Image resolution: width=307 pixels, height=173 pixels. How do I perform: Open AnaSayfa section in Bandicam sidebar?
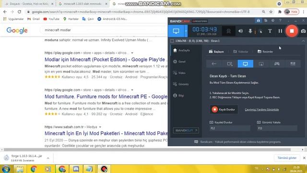[x=181, y=50]
